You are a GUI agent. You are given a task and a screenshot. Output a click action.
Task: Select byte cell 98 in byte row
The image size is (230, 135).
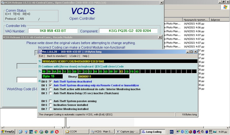[44, 71]
